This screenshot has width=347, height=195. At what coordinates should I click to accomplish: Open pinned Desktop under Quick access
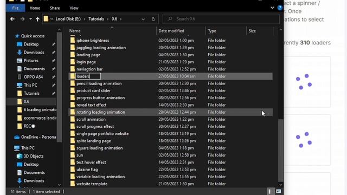[x=31, y=44]
